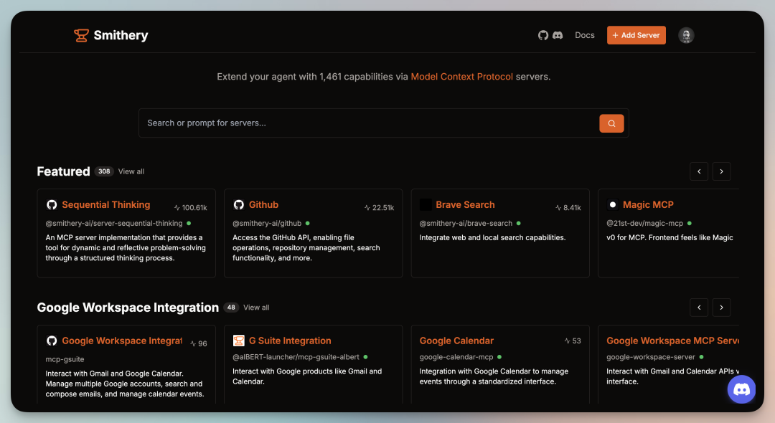The image size is (775, 423).
Task: Open the Magic MCP server title
Action: coord(648,205)
